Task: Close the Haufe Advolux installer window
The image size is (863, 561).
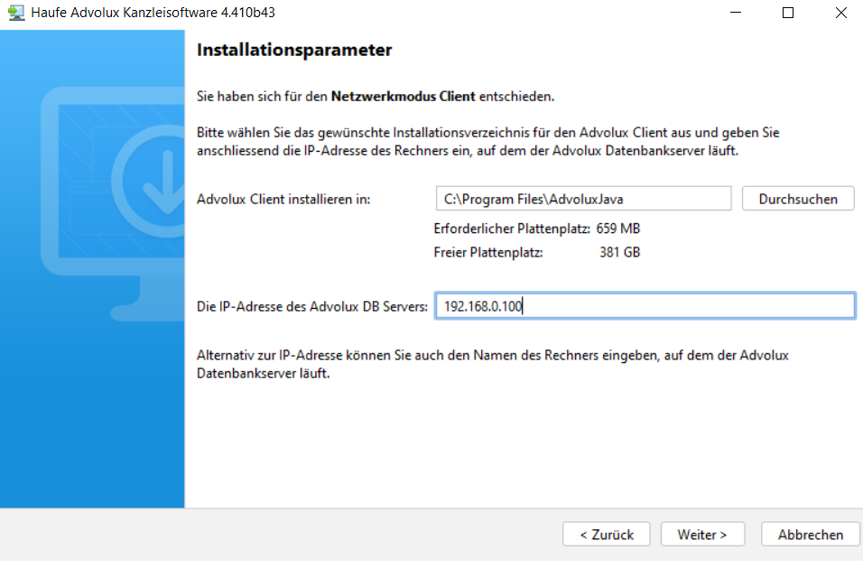Action: coord(841,13)
